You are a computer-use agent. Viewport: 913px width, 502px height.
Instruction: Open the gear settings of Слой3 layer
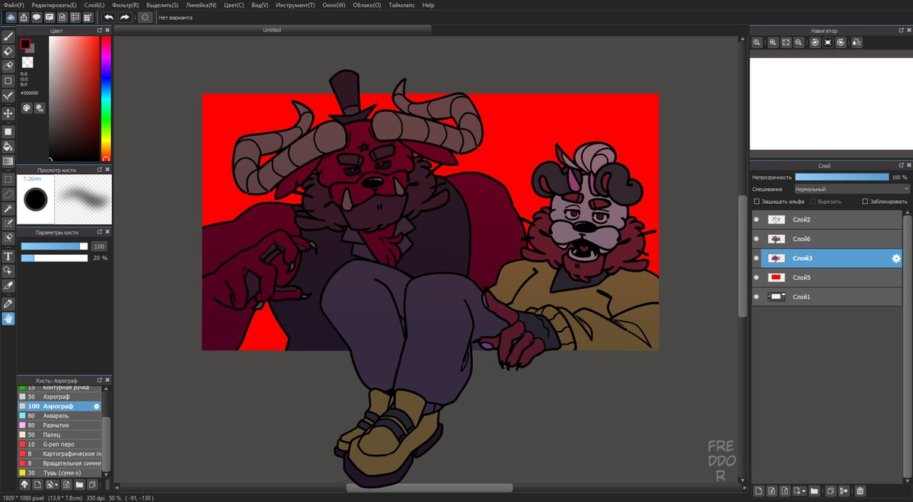(x=896, y=259)
